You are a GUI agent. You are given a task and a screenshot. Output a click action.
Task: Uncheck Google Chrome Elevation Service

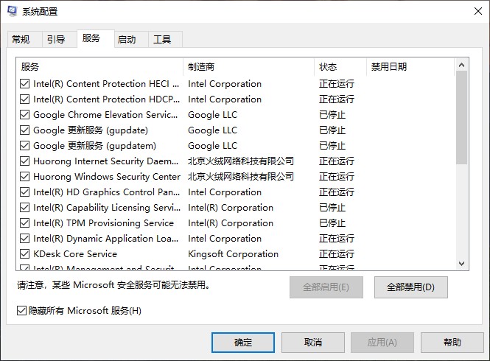click(x=25, y=115)
